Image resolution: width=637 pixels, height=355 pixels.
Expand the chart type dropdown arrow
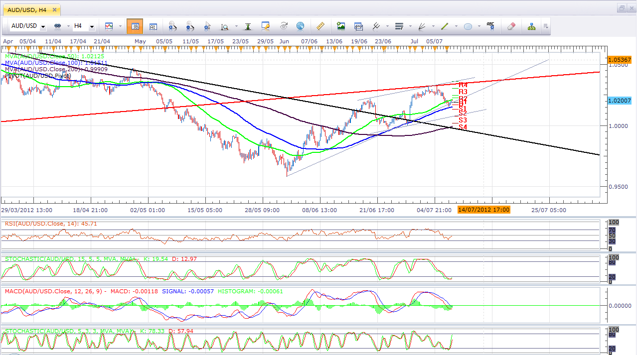120,26
